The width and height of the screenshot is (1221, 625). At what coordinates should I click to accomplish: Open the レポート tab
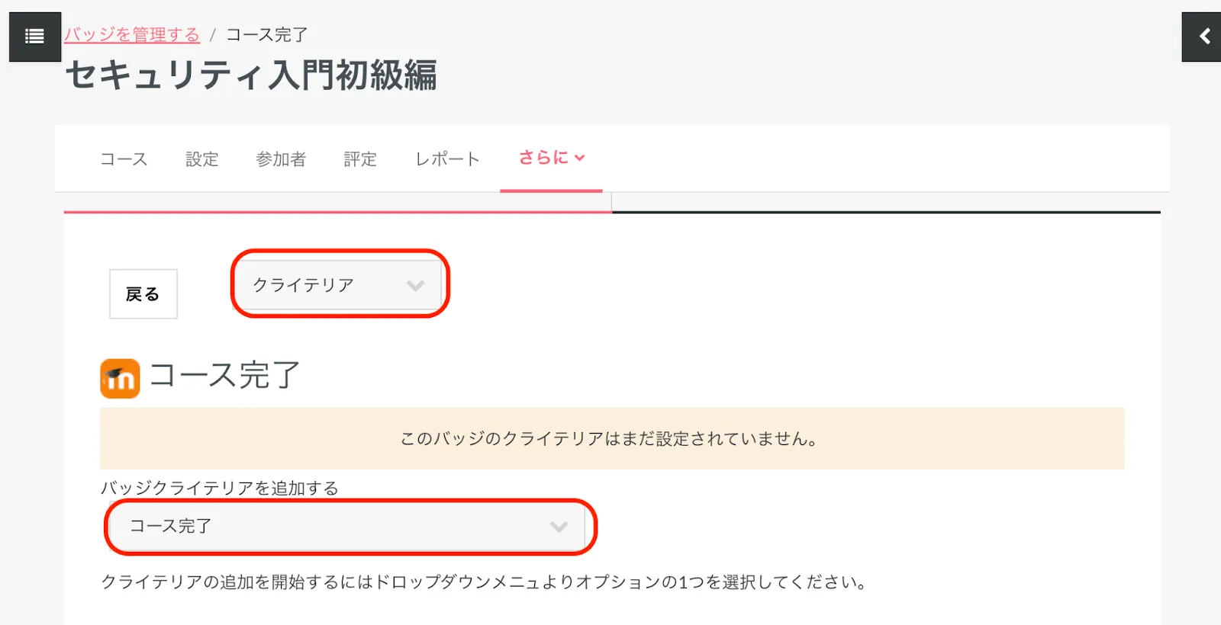(x=447, y=159)
